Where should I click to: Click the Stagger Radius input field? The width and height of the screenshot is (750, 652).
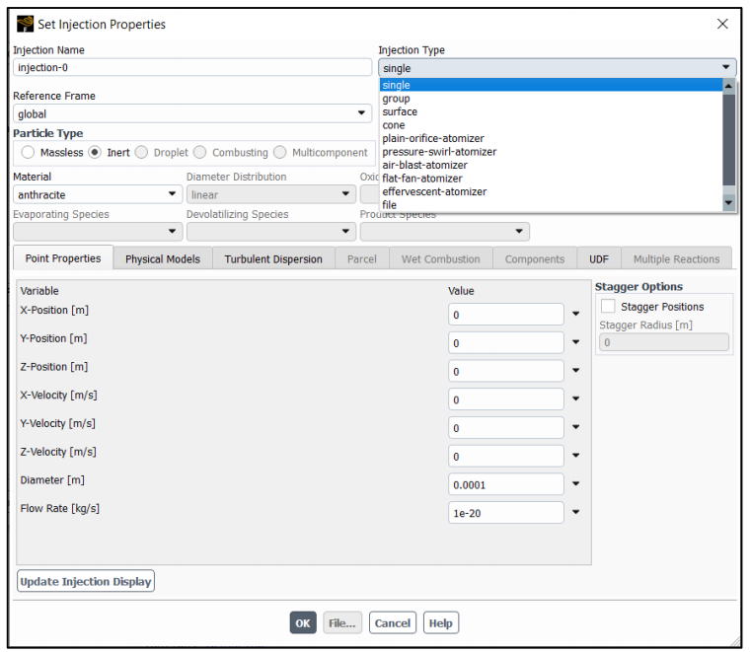tap(664, 342)
